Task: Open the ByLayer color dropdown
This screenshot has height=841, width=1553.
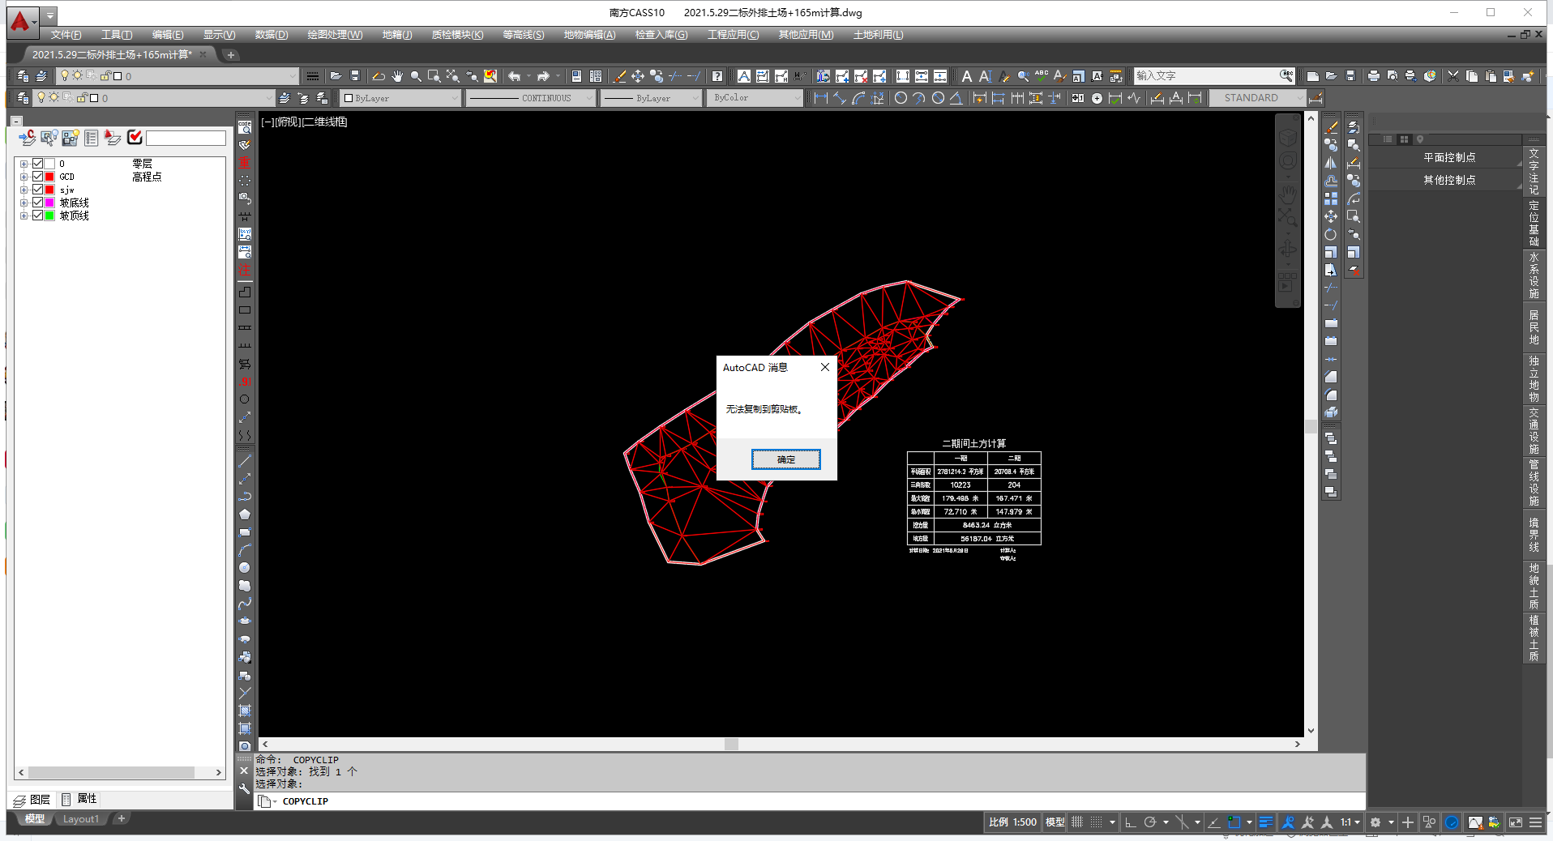Action: point(400,98)
